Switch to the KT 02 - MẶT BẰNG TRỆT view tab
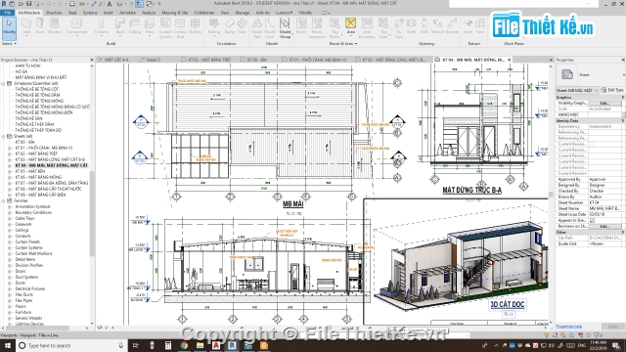This screenshot has width=626, height=352. 206,60
